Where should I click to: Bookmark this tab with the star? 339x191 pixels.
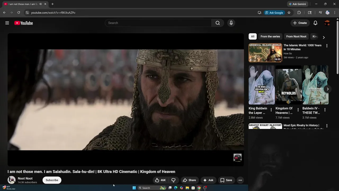point(289,12)
